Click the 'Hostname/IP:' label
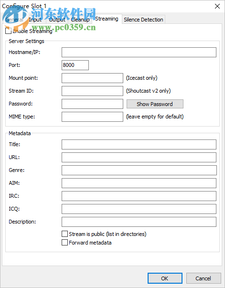The height and width of the screenshot is (288, 225). pyautogui.click(x=24, y=52)
